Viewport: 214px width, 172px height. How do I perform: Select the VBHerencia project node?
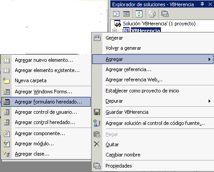coord(146,30)
